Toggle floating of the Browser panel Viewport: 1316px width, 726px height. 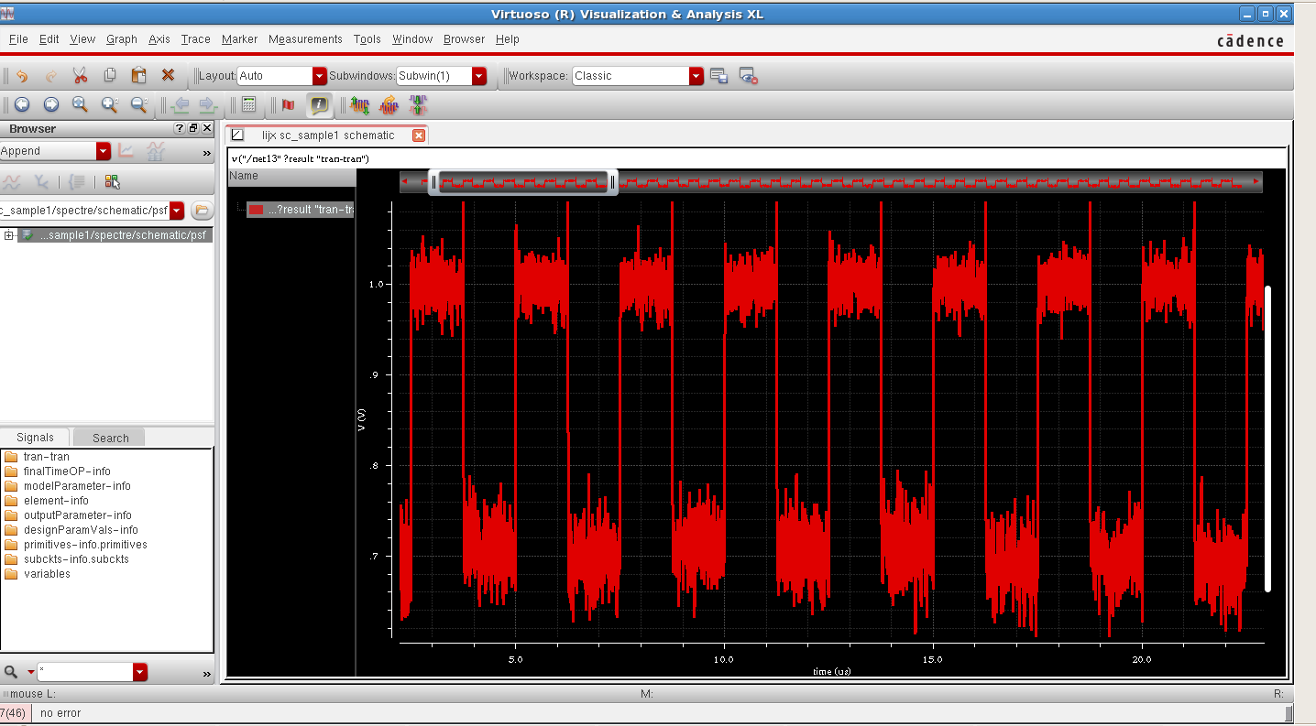pyautogui.click(x=193, y=129)
